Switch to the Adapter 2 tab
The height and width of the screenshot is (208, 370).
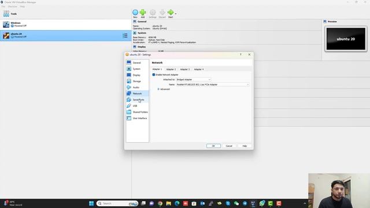[x=171, y=69]
